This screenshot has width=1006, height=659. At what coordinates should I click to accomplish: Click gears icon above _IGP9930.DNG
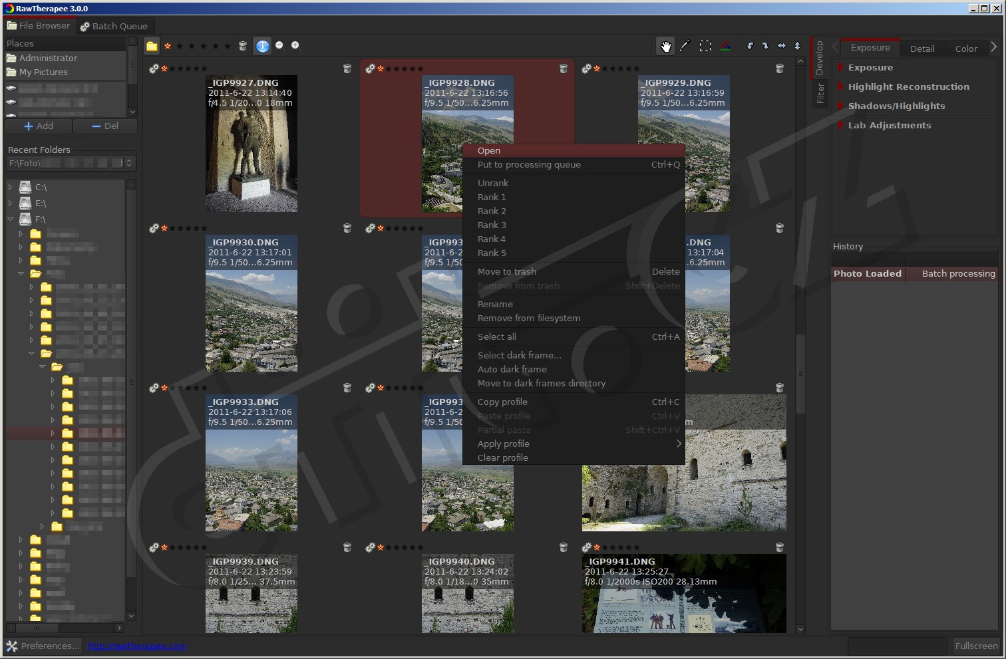(154, 228)
